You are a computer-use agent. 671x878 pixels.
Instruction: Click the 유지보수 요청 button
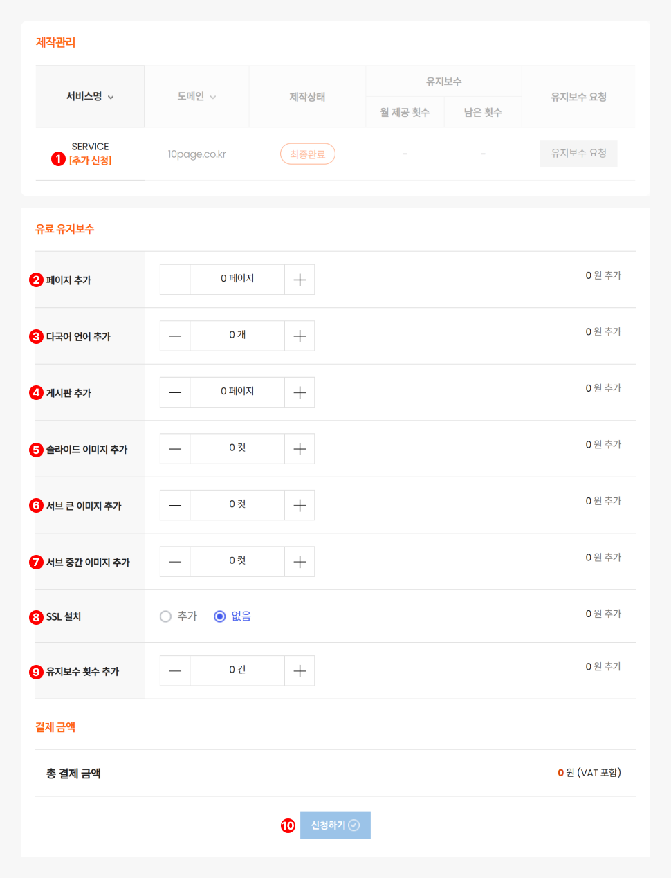tap(578, 154)
